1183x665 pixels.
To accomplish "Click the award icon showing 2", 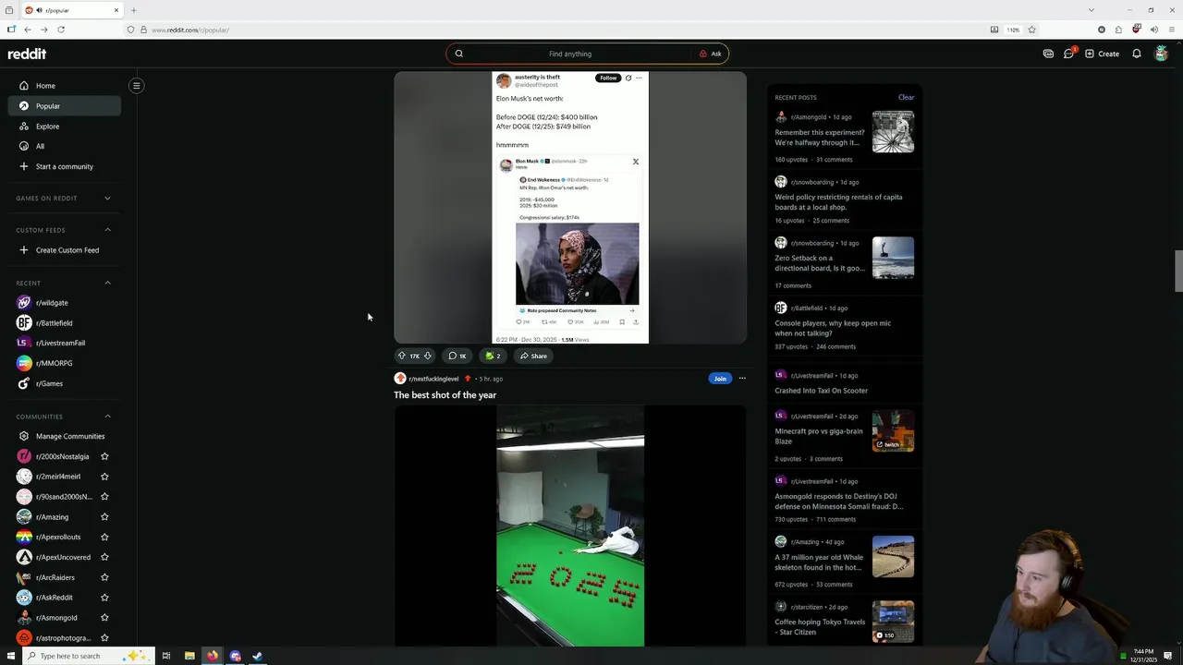I will 494,356.
